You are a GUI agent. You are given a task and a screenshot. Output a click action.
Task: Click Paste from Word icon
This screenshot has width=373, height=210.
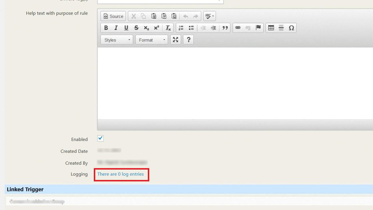(174, 16)
